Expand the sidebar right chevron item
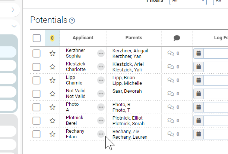 point(13,10)
